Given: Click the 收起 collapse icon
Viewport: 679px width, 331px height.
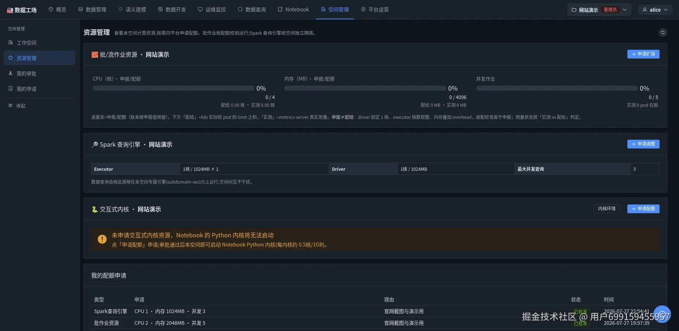Looking at the screenshot, I should coord(11,106).
